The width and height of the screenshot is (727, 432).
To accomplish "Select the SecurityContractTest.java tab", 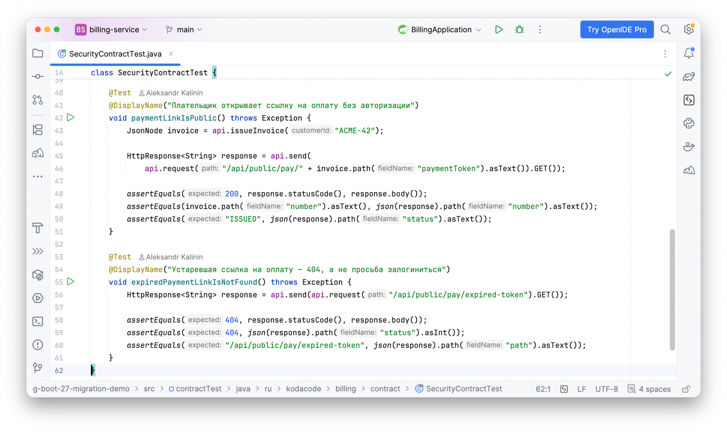I will click(115, 54).
